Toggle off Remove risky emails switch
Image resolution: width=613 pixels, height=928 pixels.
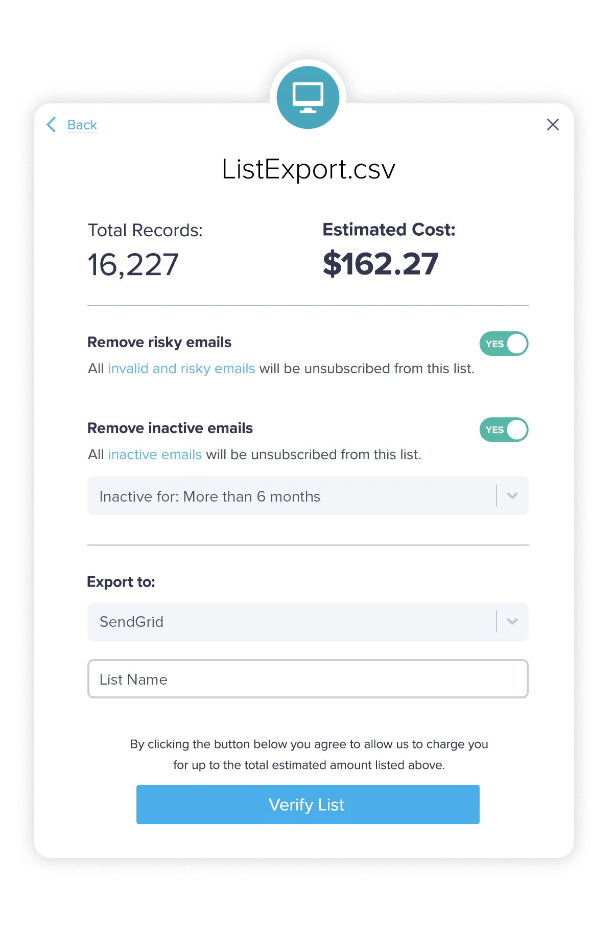pos(504,344)
